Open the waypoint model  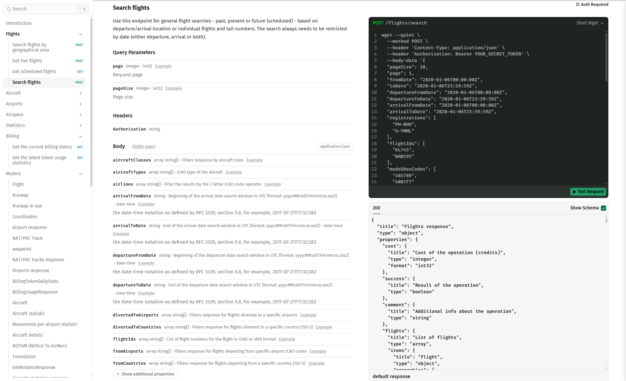[x=22, y=249]
